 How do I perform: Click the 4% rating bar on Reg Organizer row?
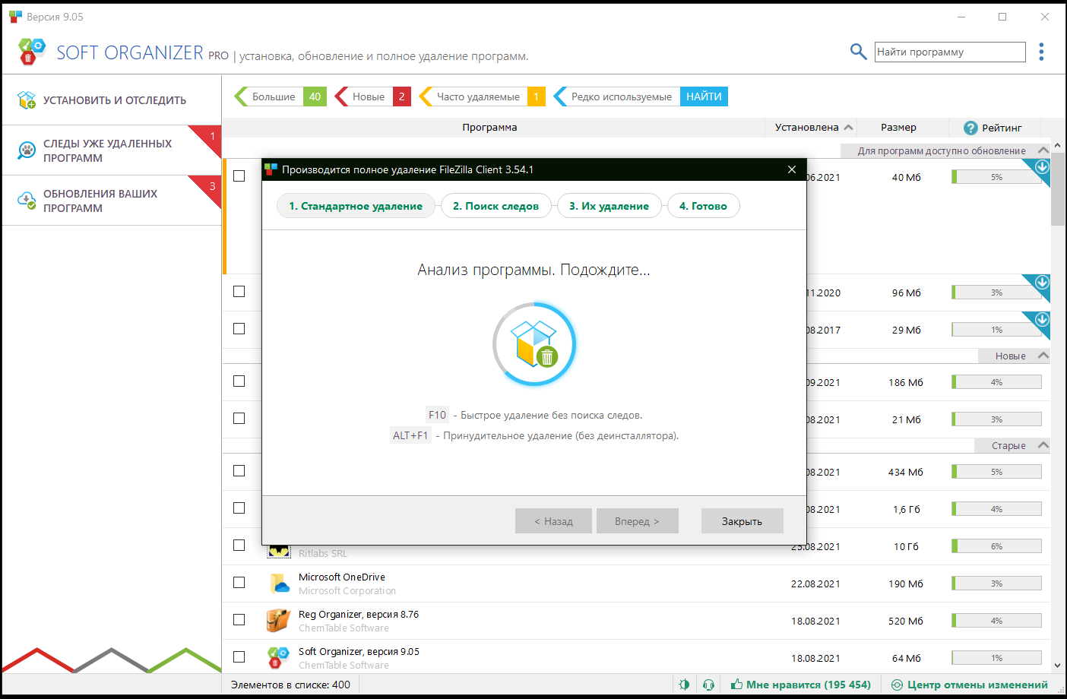coord(996,621)
